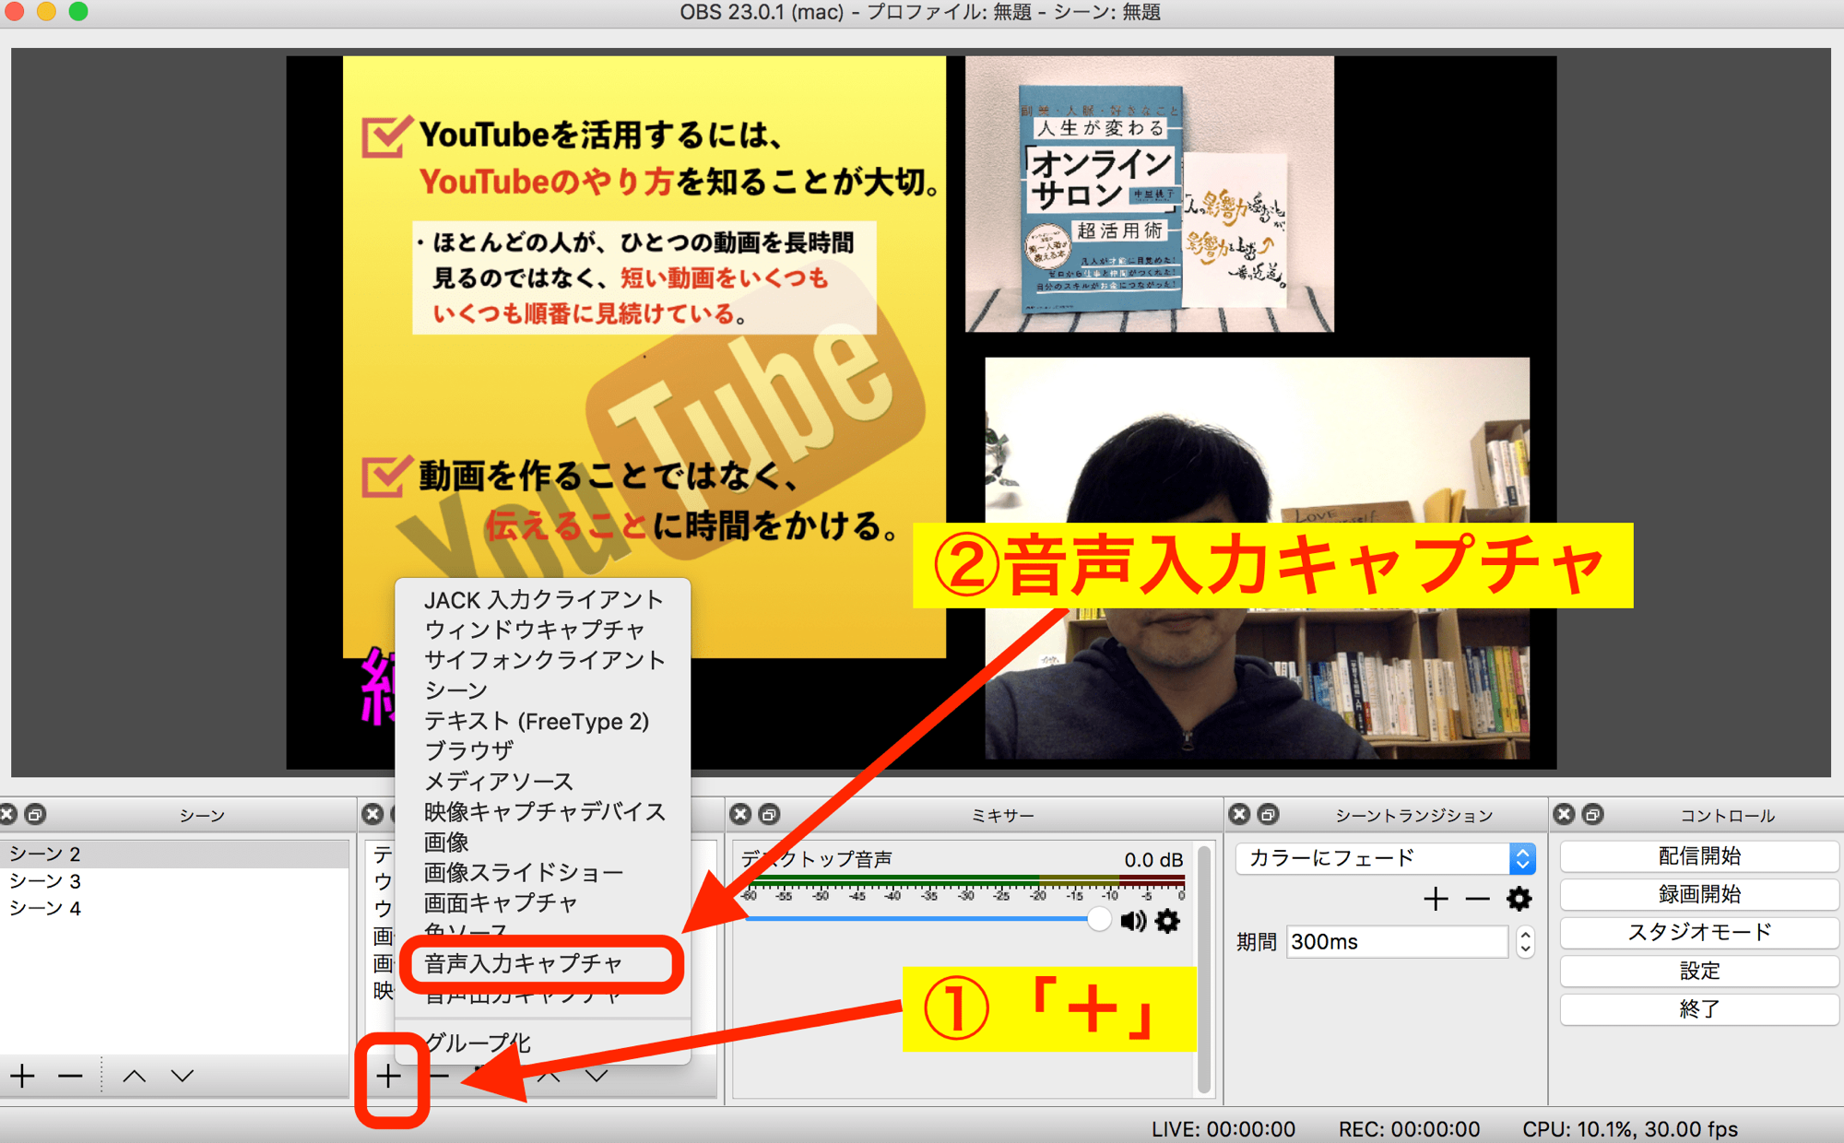Open transition properties via the gear icon

1519,899
